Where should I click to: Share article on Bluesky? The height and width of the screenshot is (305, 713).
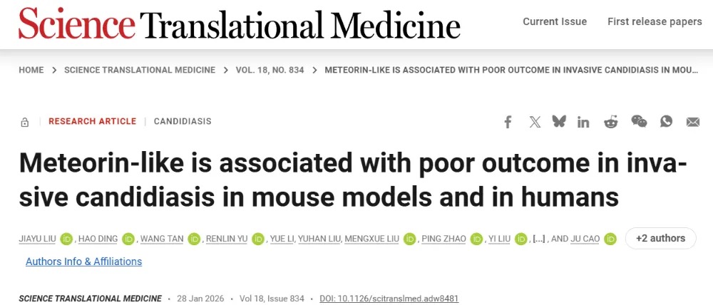(559, 122)
